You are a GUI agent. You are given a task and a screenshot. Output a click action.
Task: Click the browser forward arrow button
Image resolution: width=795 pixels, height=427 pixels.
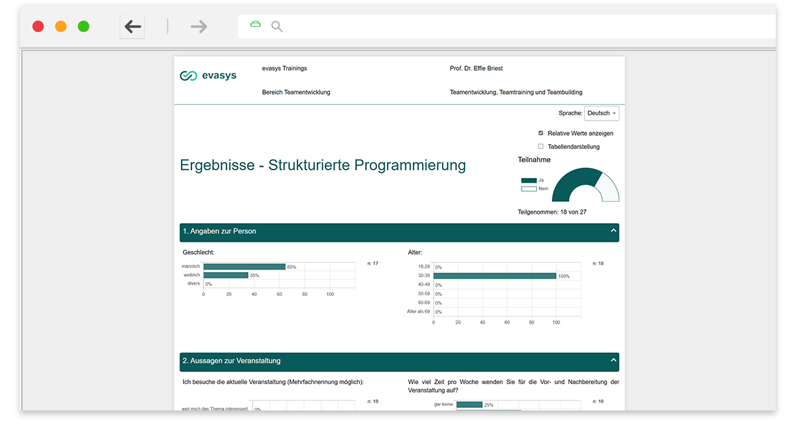coord(199,26)
